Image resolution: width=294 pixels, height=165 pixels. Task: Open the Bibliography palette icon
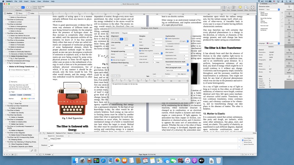coord(289,58)
